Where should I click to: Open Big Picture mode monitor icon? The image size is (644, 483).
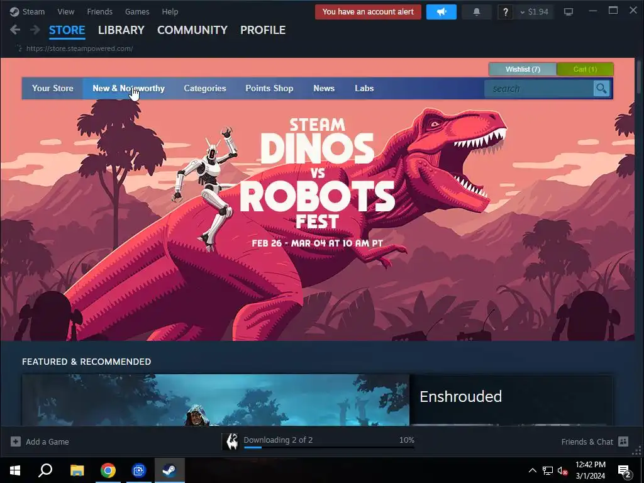coord(569,12)
